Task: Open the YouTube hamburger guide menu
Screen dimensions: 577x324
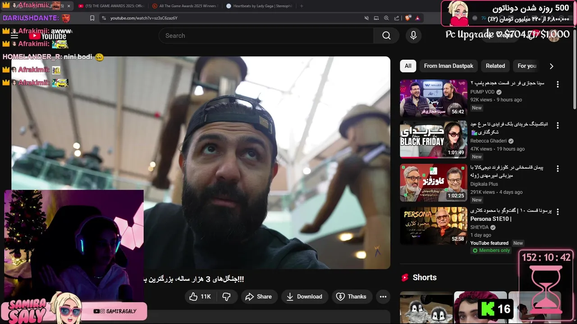Action: point(14,36)
